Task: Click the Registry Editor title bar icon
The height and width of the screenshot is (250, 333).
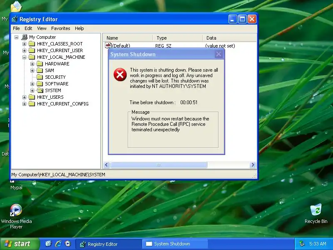Action: (x=15, y=19)
